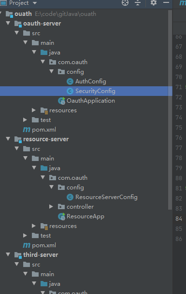Collapse the third-server module

(8, 254)
